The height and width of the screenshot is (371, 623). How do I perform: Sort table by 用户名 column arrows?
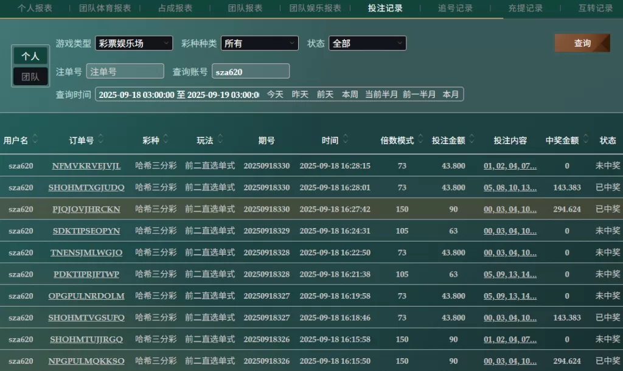click(x=35, y=140)
